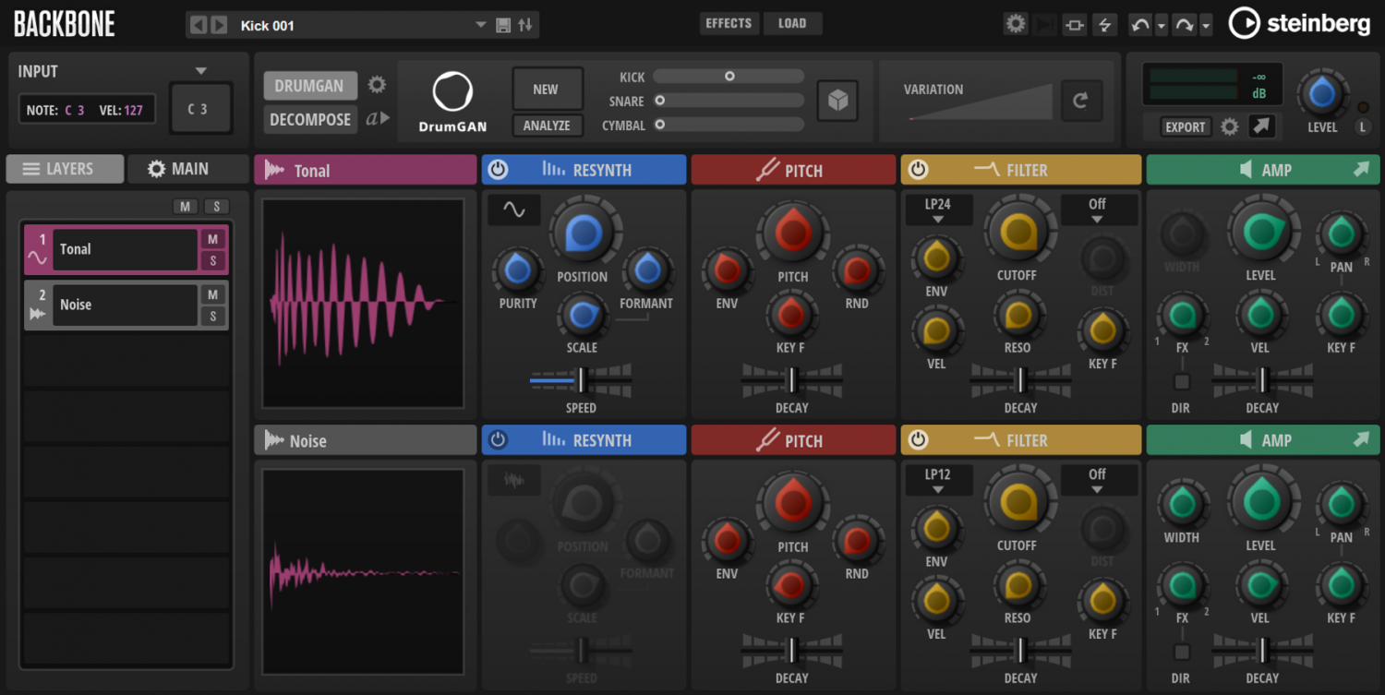The image size is (1385, 695).
Task: Expand the Input section dropdown arrow
Action: tap(201, 71)
